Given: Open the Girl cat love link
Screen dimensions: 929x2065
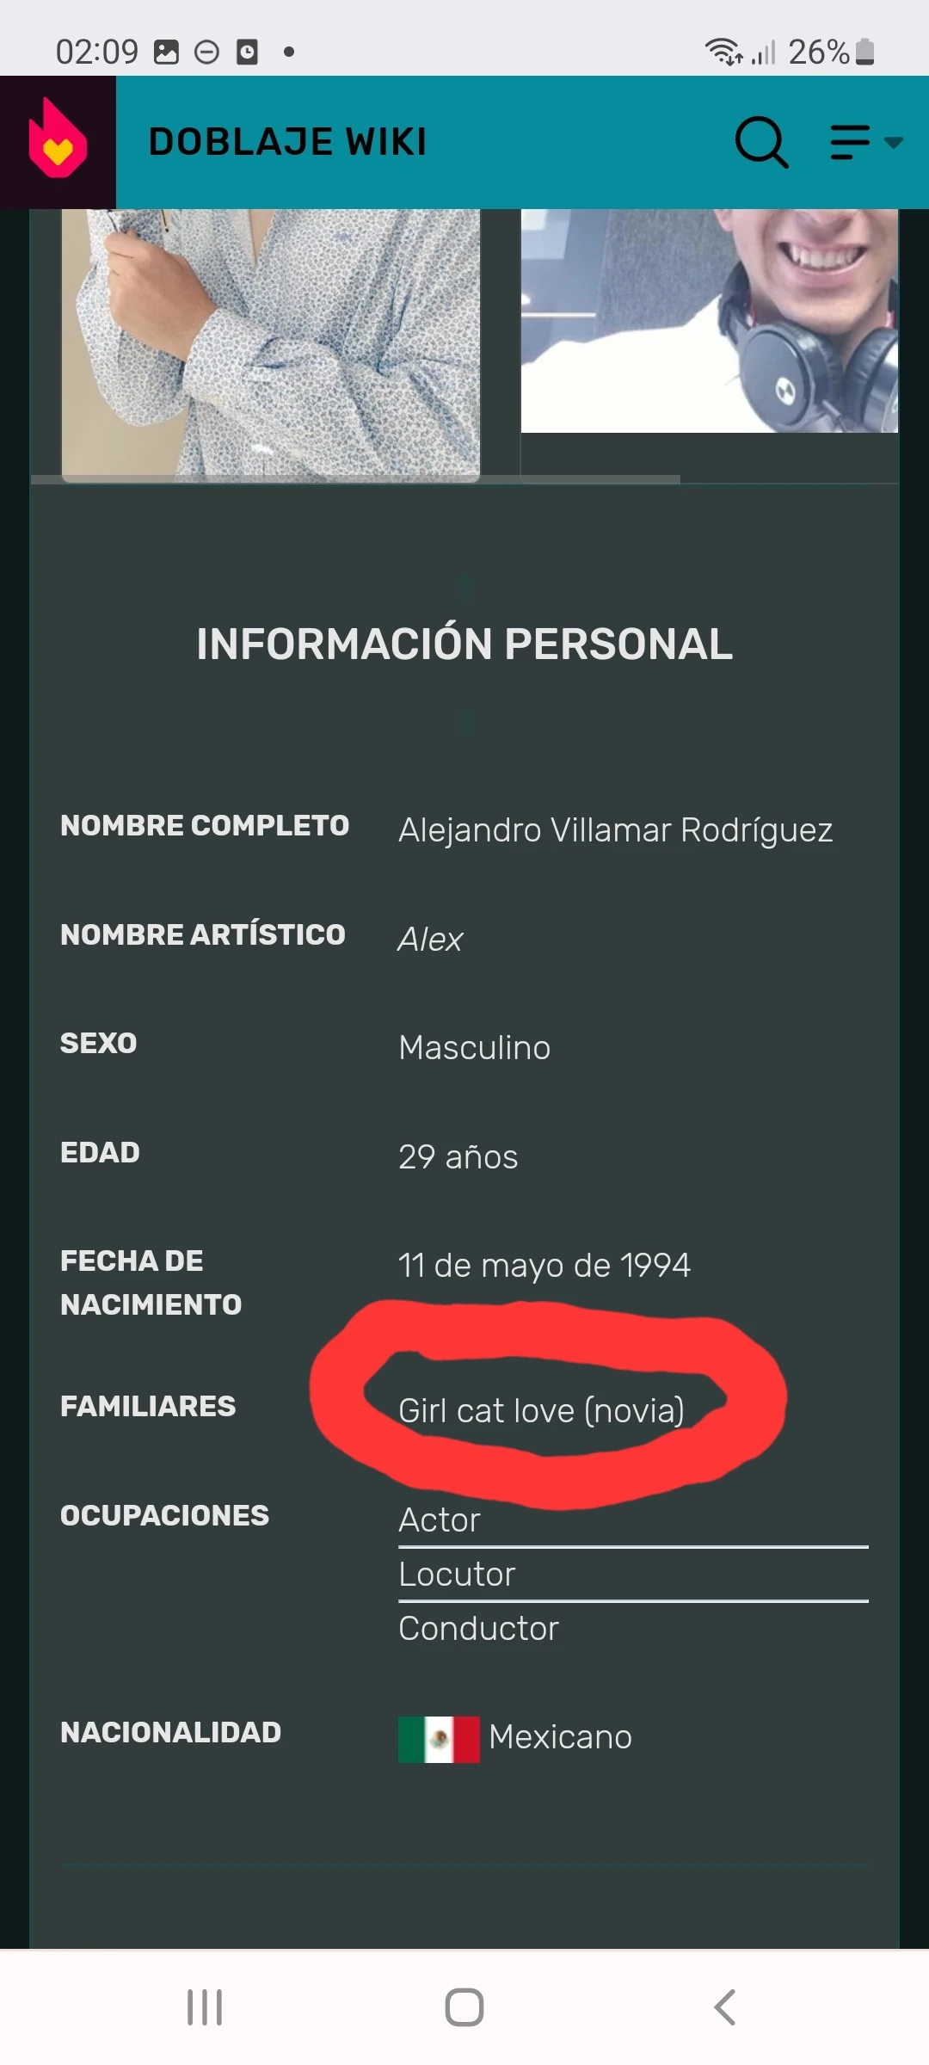Looking at the screenshot, I should 540,1411.
